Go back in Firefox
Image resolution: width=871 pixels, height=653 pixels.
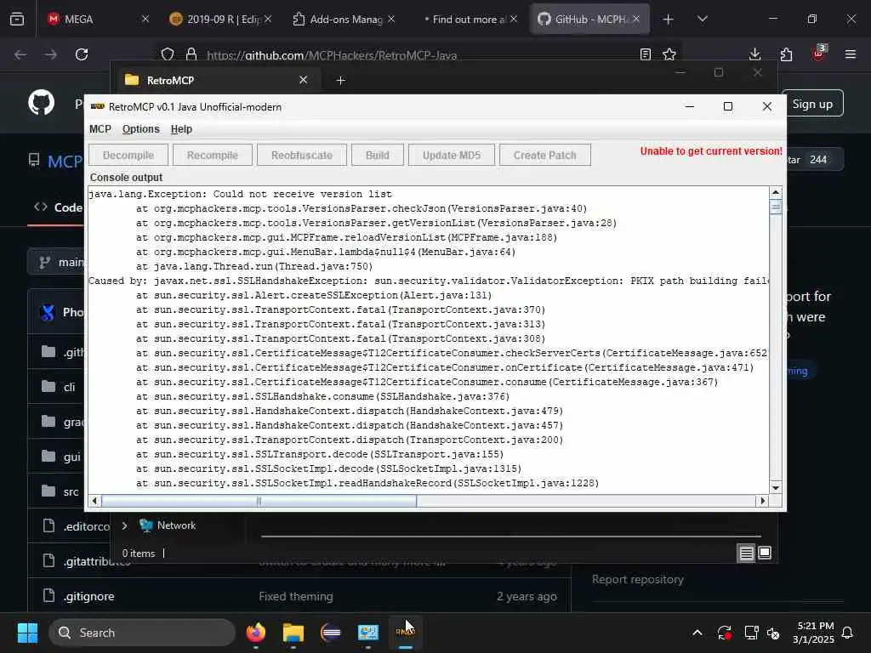(x=20, y=54)
